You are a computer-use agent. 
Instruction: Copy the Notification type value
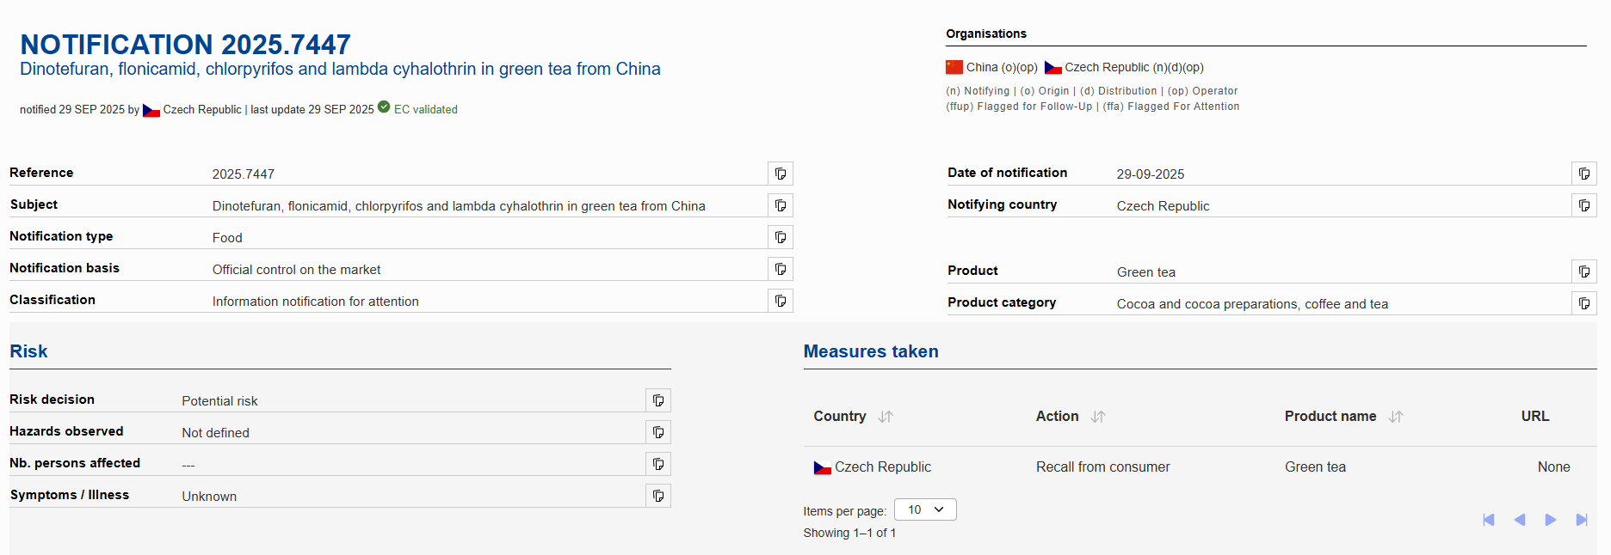pyautogui.click(x=781, y=237)
